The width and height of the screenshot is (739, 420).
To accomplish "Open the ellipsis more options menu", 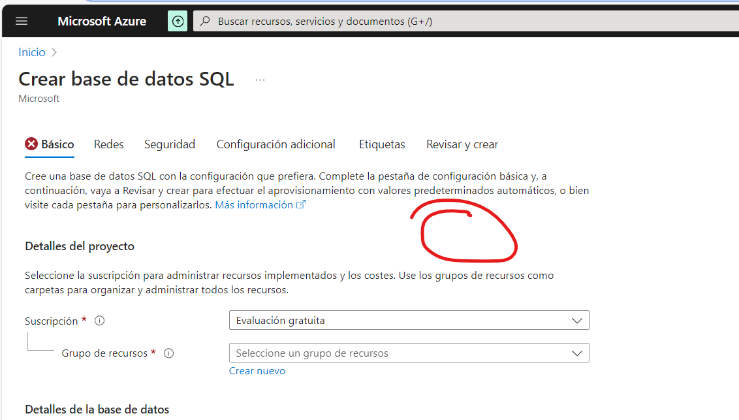I will [x=260, y=80].
